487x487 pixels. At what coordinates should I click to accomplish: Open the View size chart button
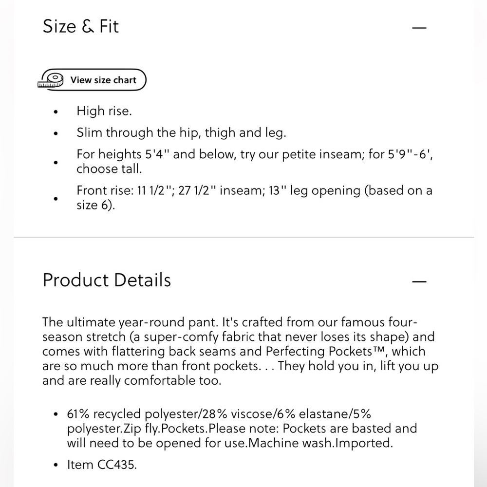tap(93, 80)
